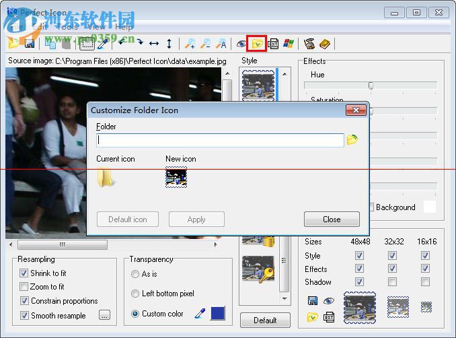Pick transparency color with the eyedropper icon
The image size is (456, 338).
coord(199,313)
